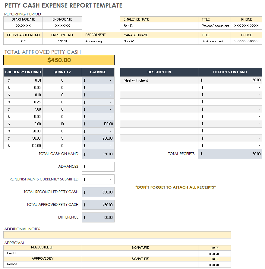
Task: Click the date field on the Bert D. approval row
Action: tap(215, 254)
